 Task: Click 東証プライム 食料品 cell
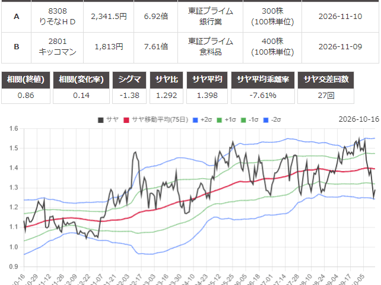tap(211, 47)
